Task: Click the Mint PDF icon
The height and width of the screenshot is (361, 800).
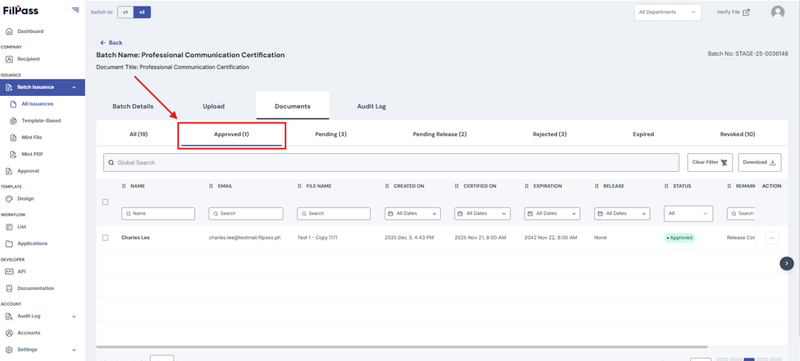Action: click(x=14, y=154)
